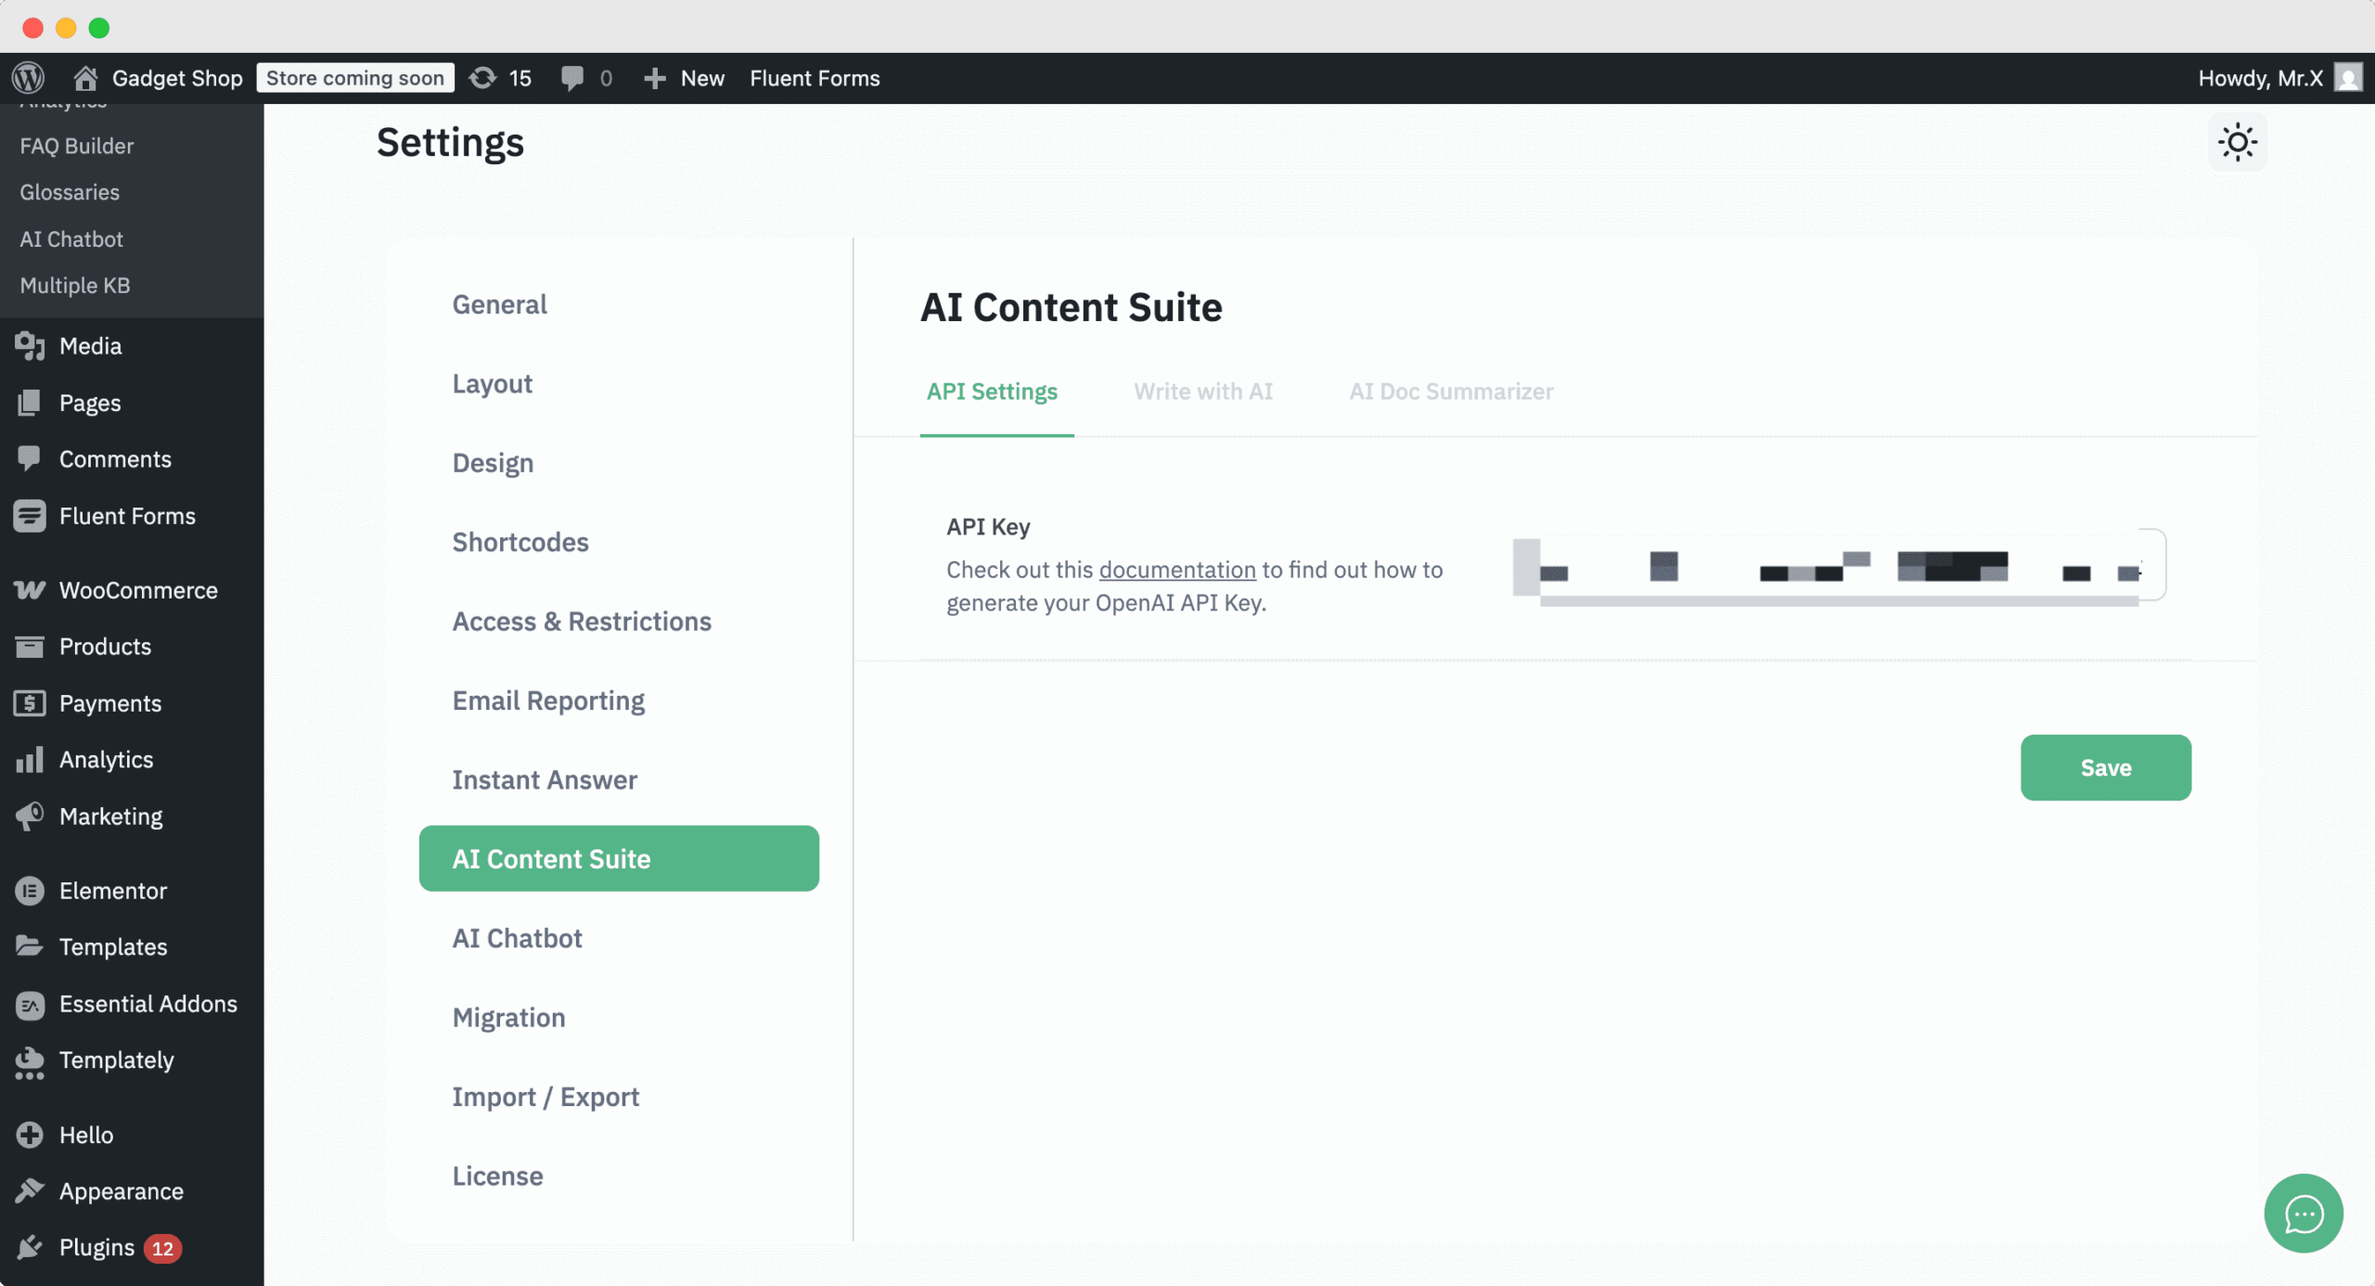Screen dimensions: 2375x1286
Task: Click the Save button
Action: coord(2105,767)
